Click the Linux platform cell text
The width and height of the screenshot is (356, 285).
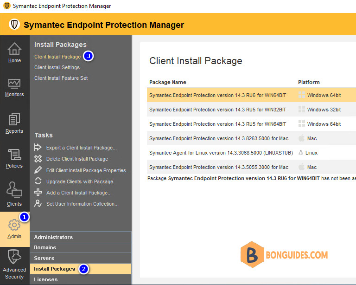(311, 153)
